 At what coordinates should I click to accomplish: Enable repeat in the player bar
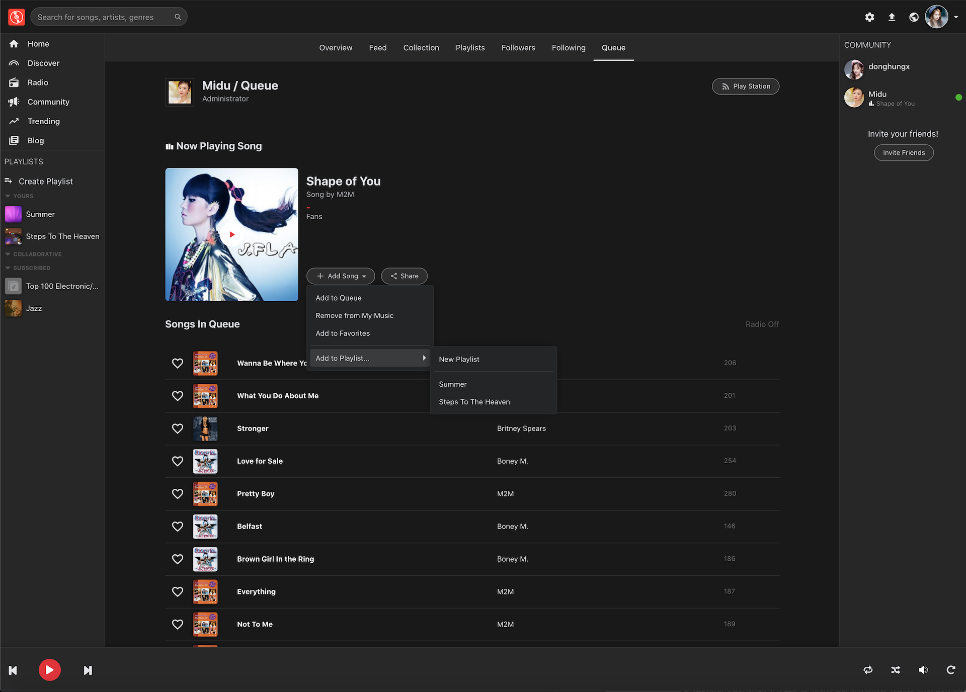868,670
